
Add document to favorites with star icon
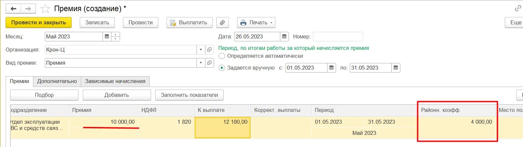[x=45, y=9]
